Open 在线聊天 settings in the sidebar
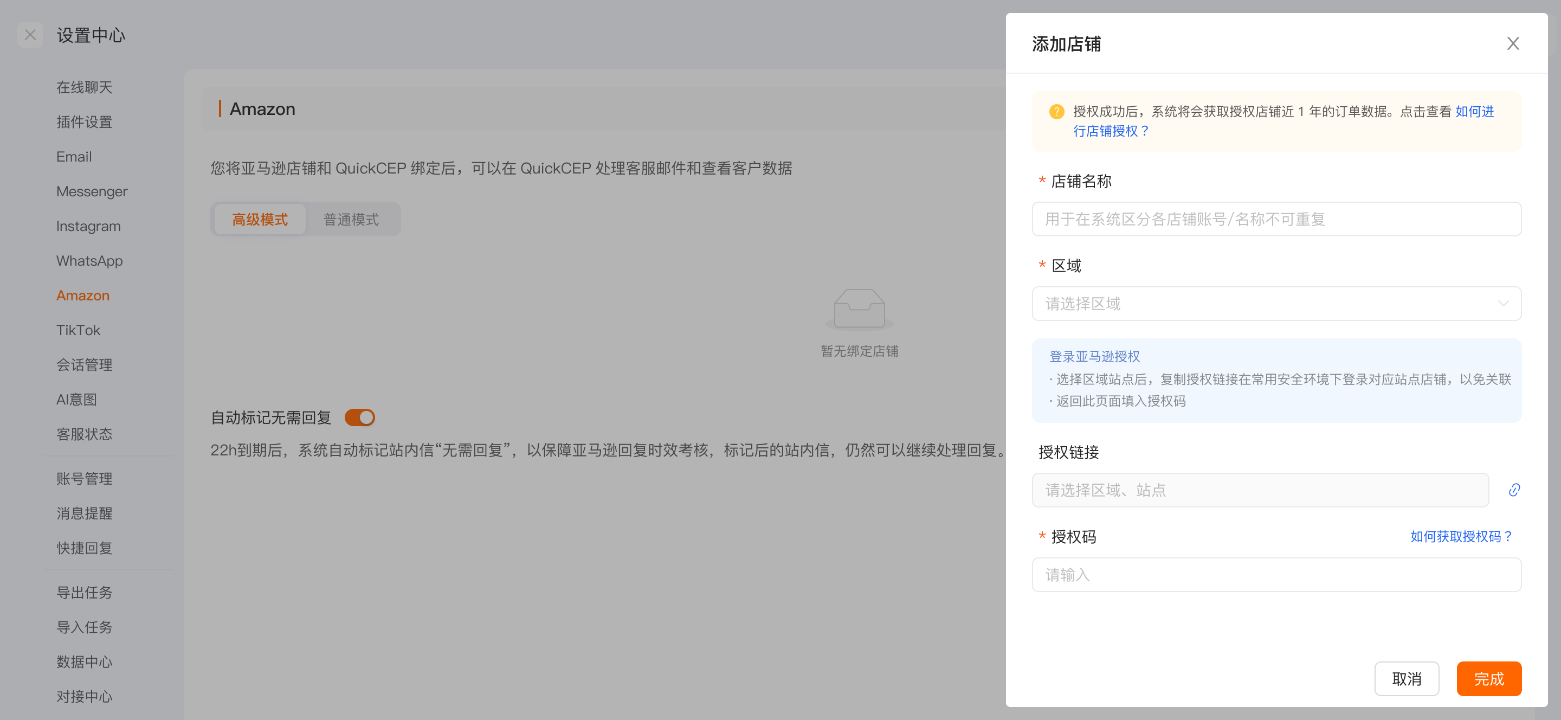This screenshot has width=1561, height=720. tap(84, 87)
